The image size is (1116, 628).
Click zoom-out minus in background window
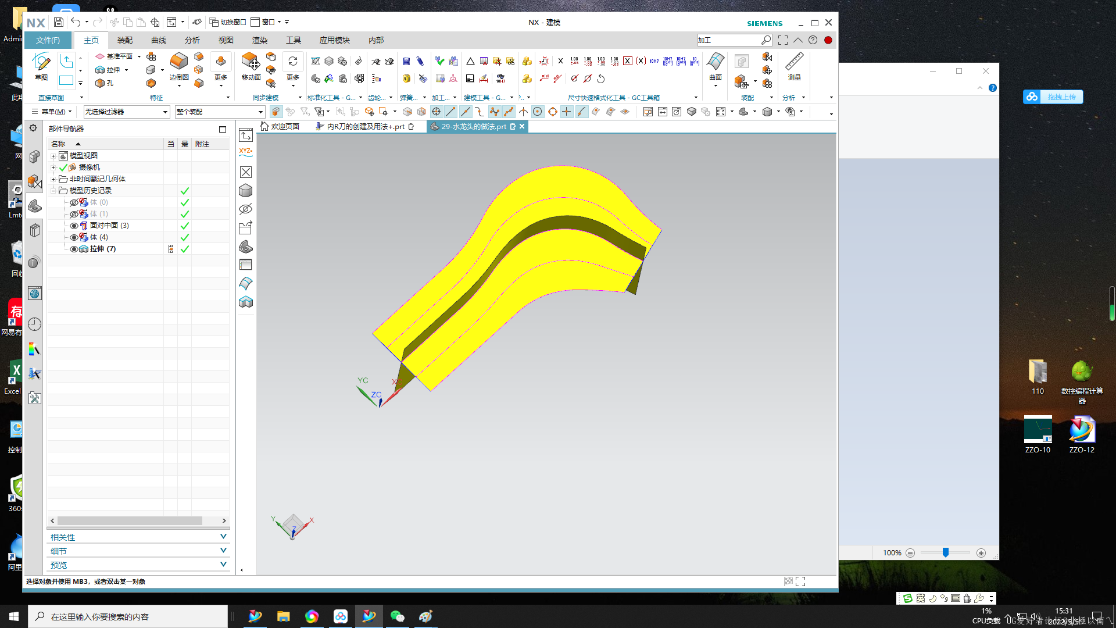point(910,553)
